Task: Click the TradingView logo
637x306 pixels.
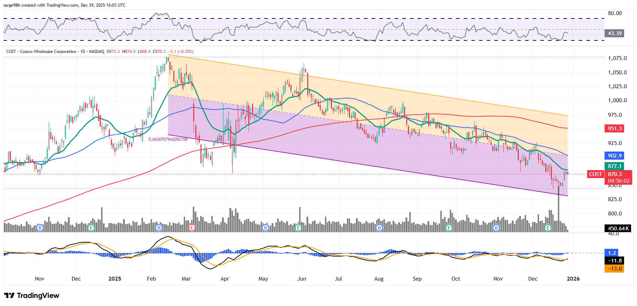Action: point(32,296)
